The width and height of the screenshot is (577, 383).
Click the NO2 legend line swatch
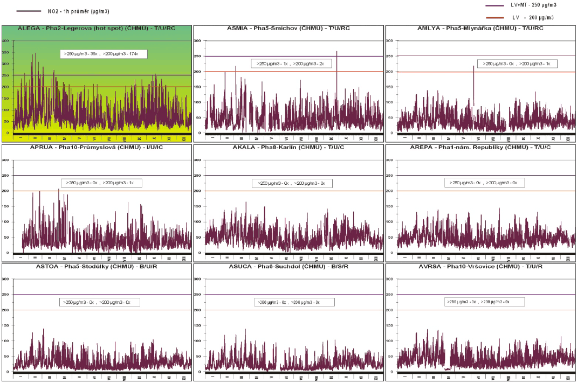[29, 11]
